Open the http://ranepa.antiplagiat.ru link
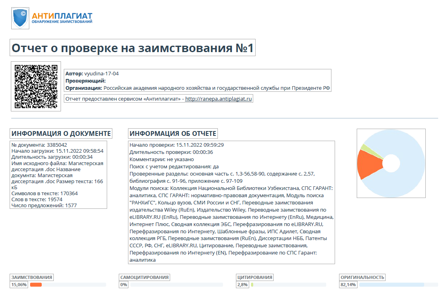 [218, 99]
